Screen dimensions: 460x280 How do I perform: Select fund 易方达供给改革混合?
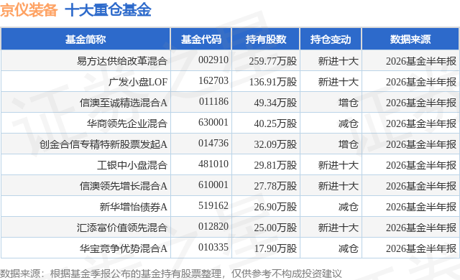click(x=122, y=61)
